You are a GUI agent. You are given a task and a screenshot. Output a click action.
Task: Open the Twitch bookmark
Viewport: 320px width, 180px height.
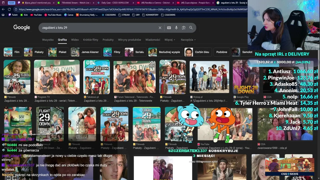[13, 15]
